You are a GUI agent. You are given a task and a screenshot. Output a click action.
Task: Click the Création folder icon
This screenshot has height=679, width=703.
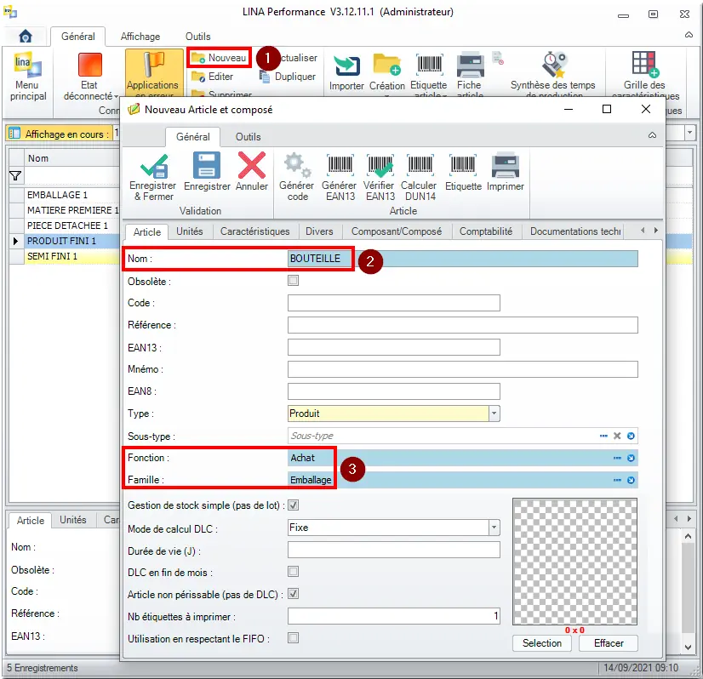[386, 65]
